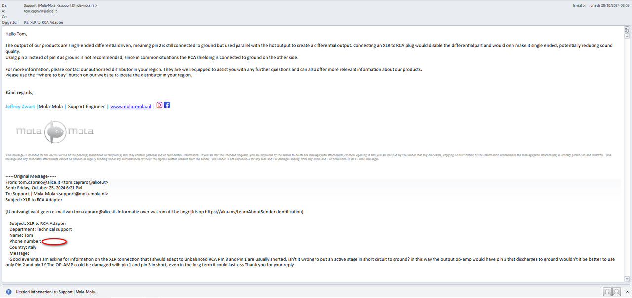The height and width of the screenshot is (298, 632).
Task: Click the https://aka.ms/LearnAboutSenderIdentification text
Action: tap(254, 212)
